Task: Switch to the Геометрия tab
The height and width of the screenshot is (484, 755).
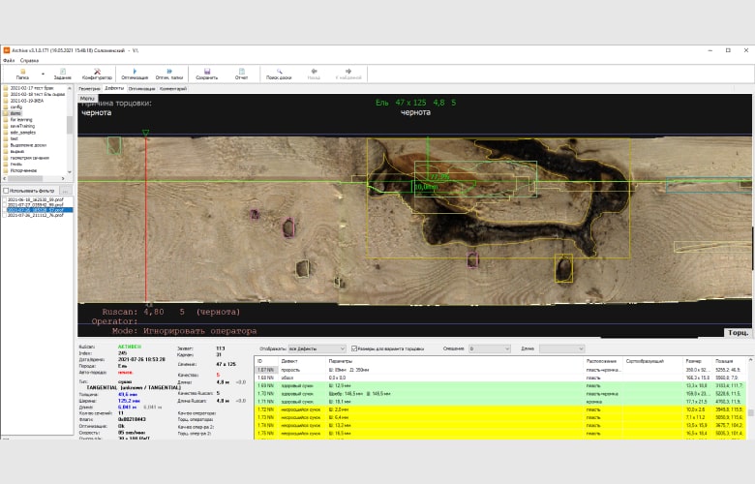Action: coord(90,89)
